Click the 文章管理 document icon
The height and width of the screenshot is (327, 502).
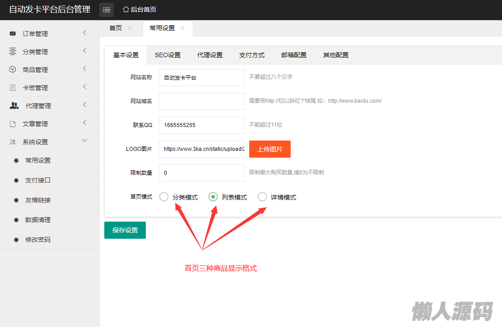coord(13,124)
